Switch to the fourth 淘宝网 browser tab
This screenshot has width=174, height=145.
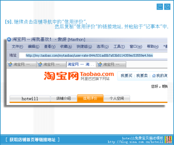coord(111,64)
